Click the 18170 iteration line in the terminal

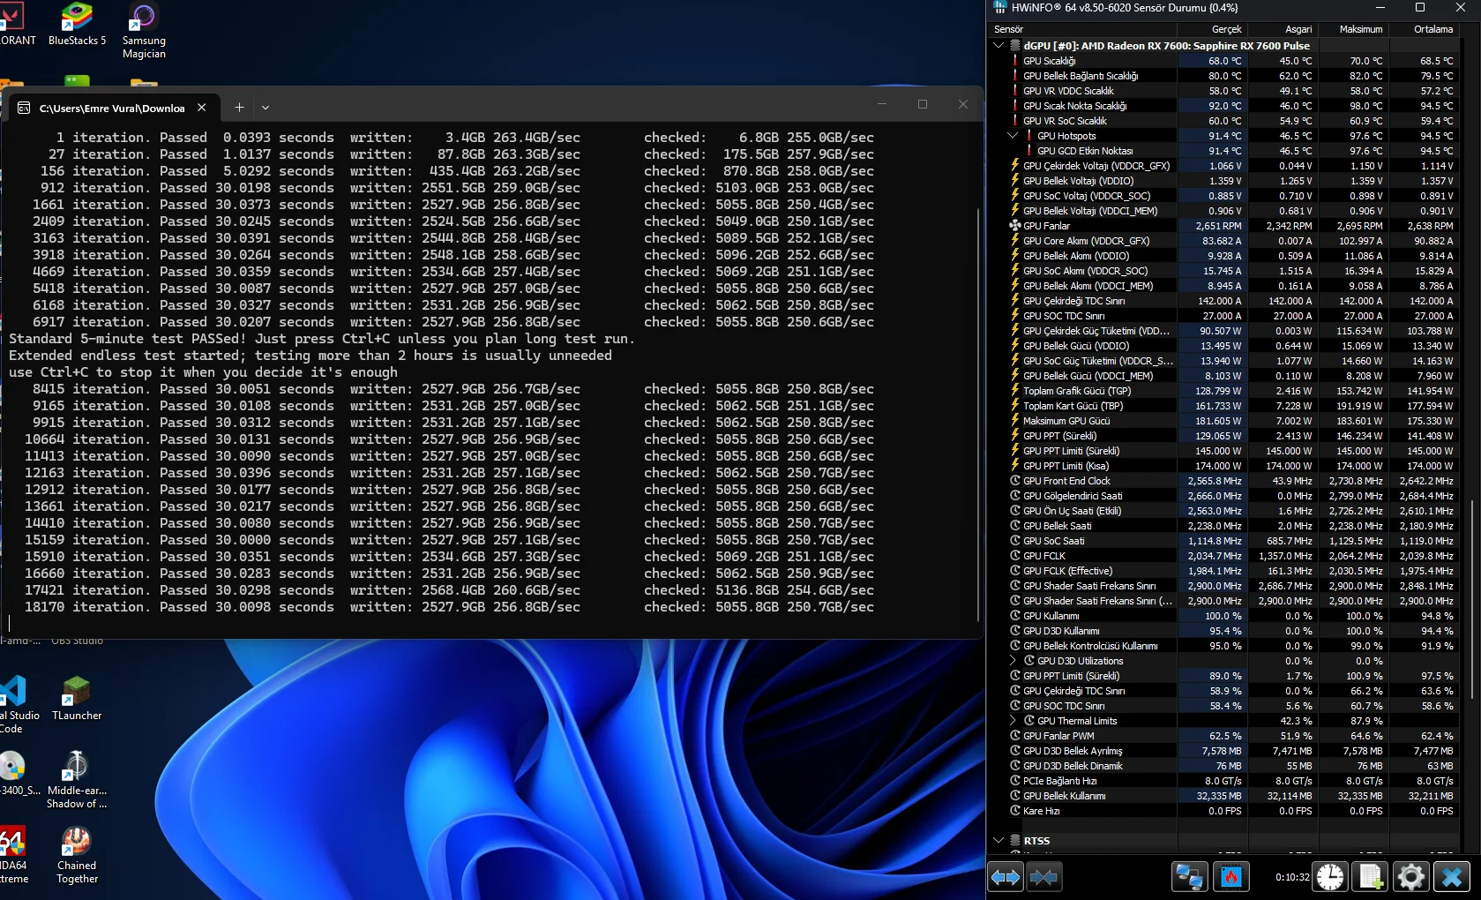[449, 607]
